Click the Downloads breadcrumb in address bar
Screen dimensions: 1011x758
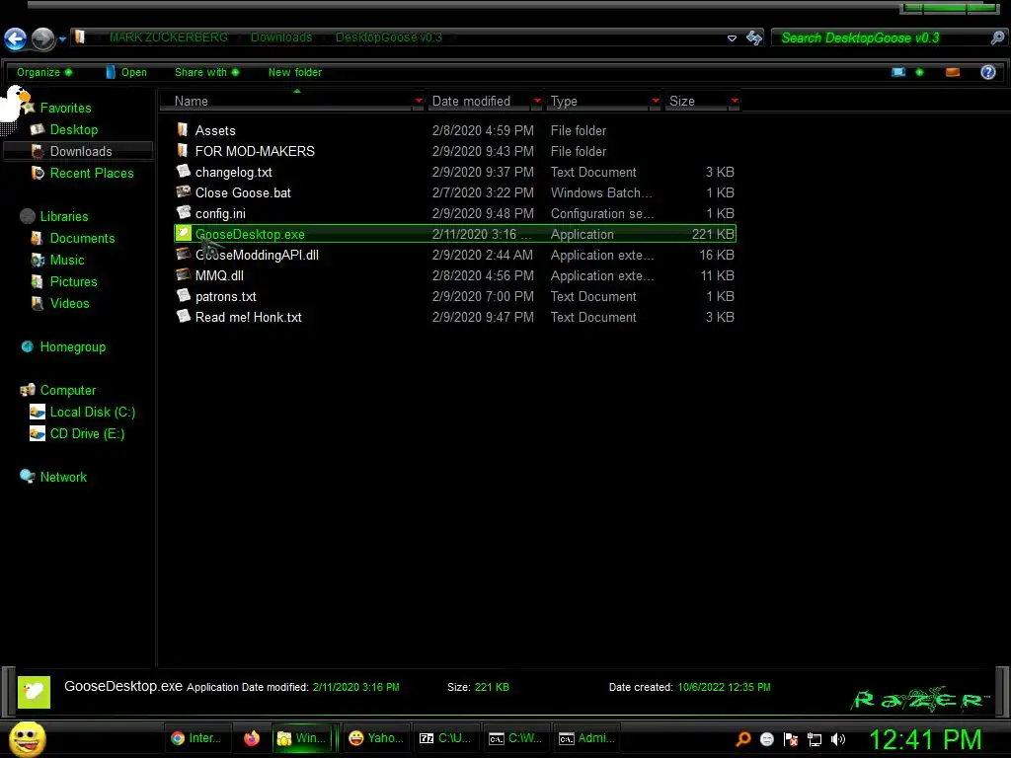[x=281, y=38]
